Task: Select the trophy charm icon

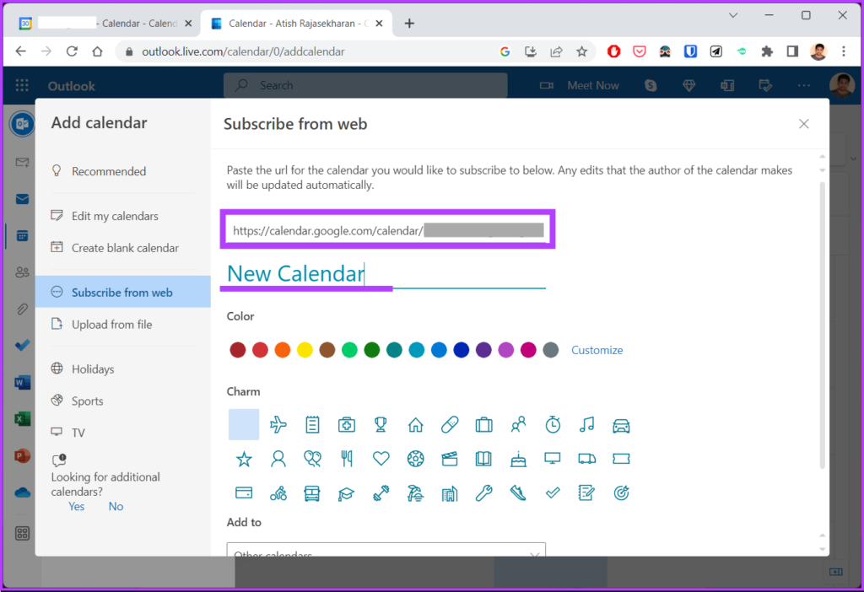Action: point(381,424)
